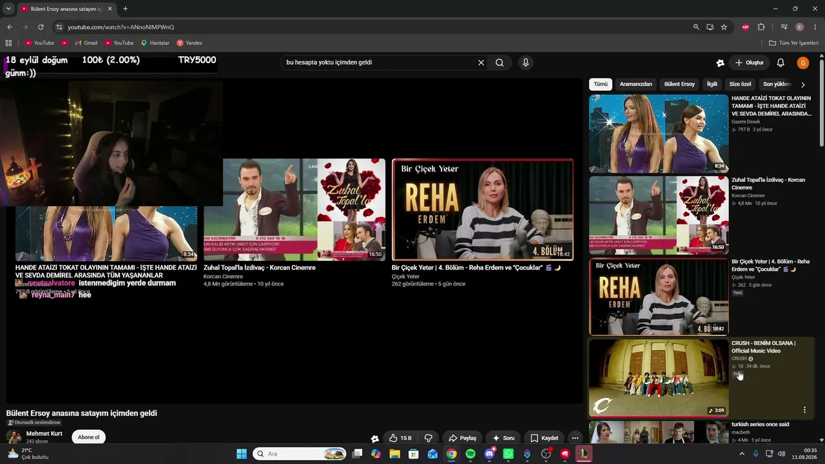825x464 pixels.
Task: Share the video using Paylaş
Action: pyautogui.click(x=462, y=438)
